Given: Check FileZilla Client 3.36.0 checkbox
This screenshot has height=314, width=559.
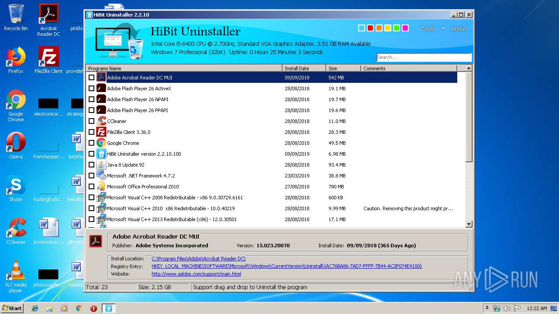Looking at the screenshot, I should point(91,132).
